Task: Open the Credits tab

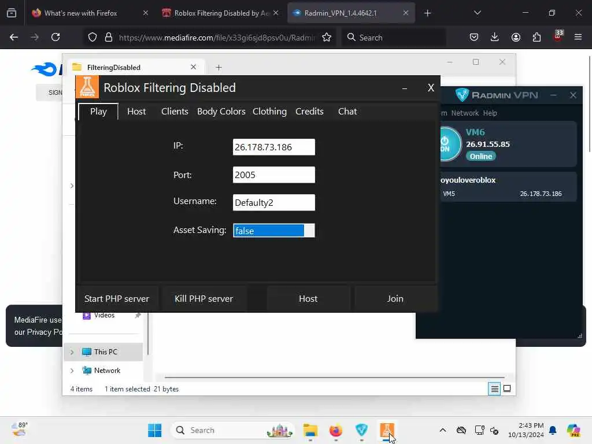Action: (x=309, y=112)
